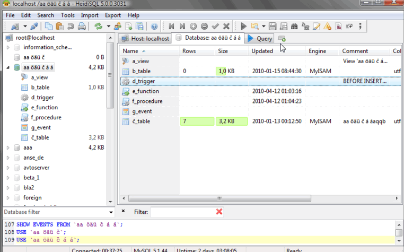
Task: Open the Import menu
Action: (x=90, y=15)
